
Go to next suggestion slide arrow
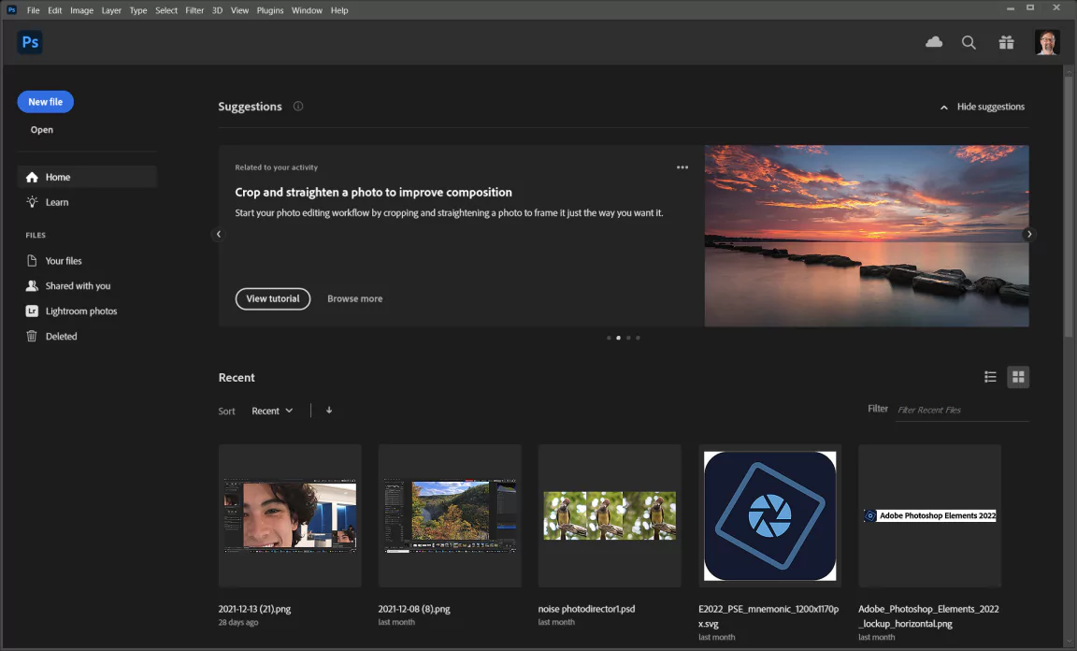pyautogui.click(x=1029, y=235)
